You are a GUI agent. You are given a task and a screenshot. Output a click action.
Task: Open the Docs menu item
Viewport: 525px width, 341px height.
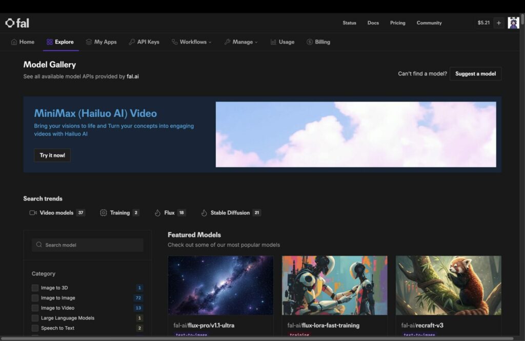click(373, 23)
